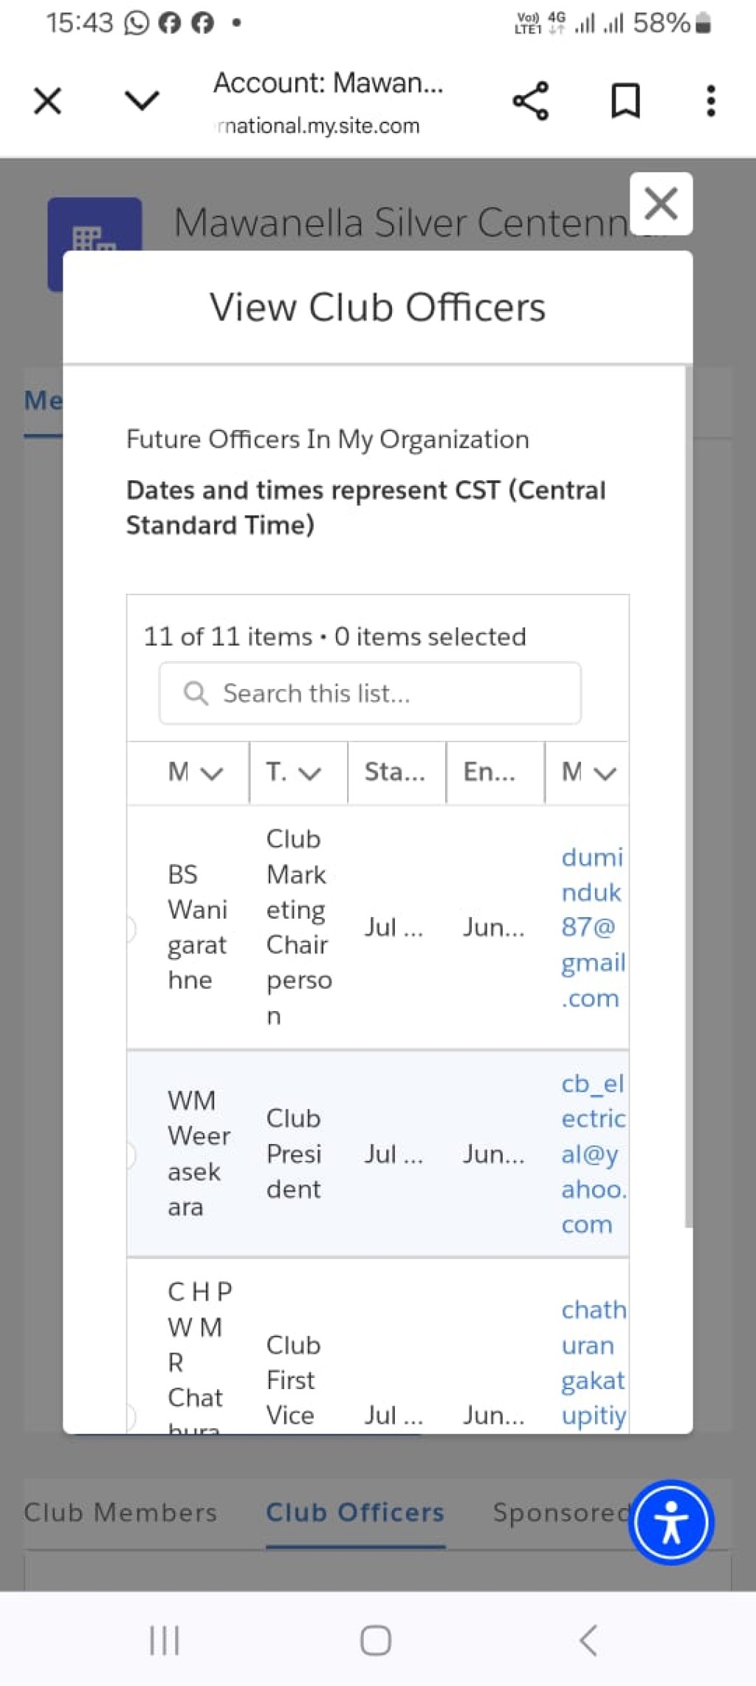Expand the browser collapse chevron

pos(142,100)
